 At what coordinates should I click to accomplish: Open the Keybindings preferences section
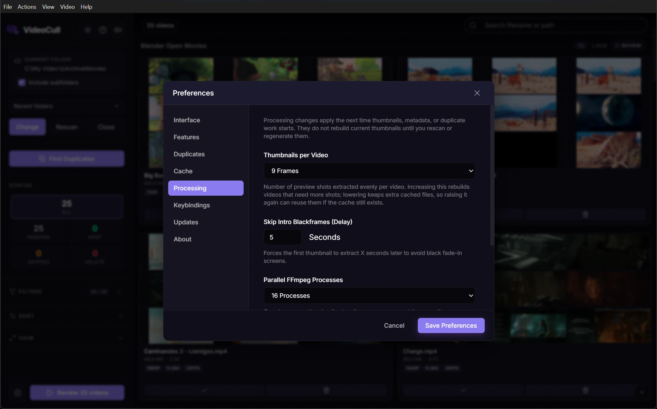coord(206,205)
